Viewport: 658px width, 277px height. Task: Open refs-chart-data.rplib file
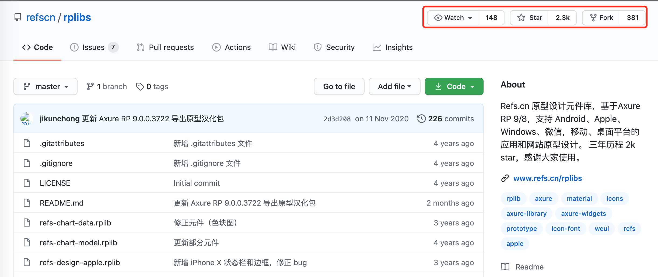[x=75, y=223]
